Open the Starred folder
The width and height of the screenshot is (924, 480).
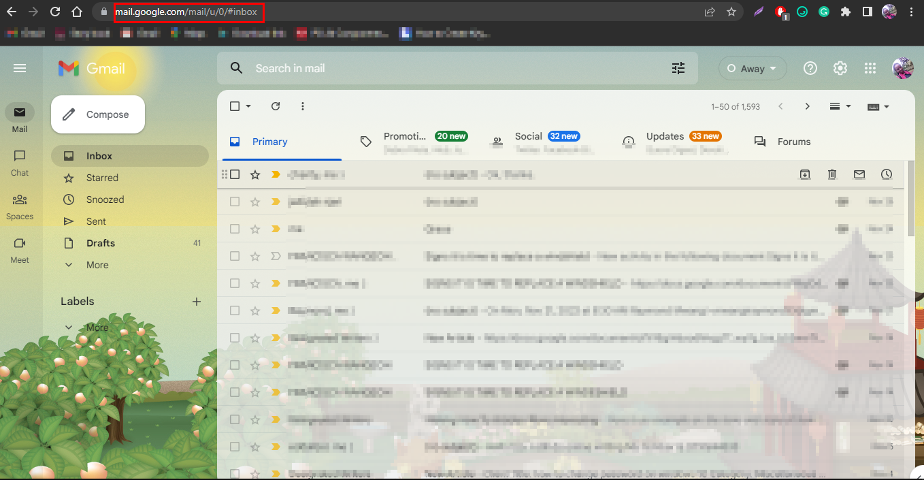pyautogui.click(x=130, y=178)
